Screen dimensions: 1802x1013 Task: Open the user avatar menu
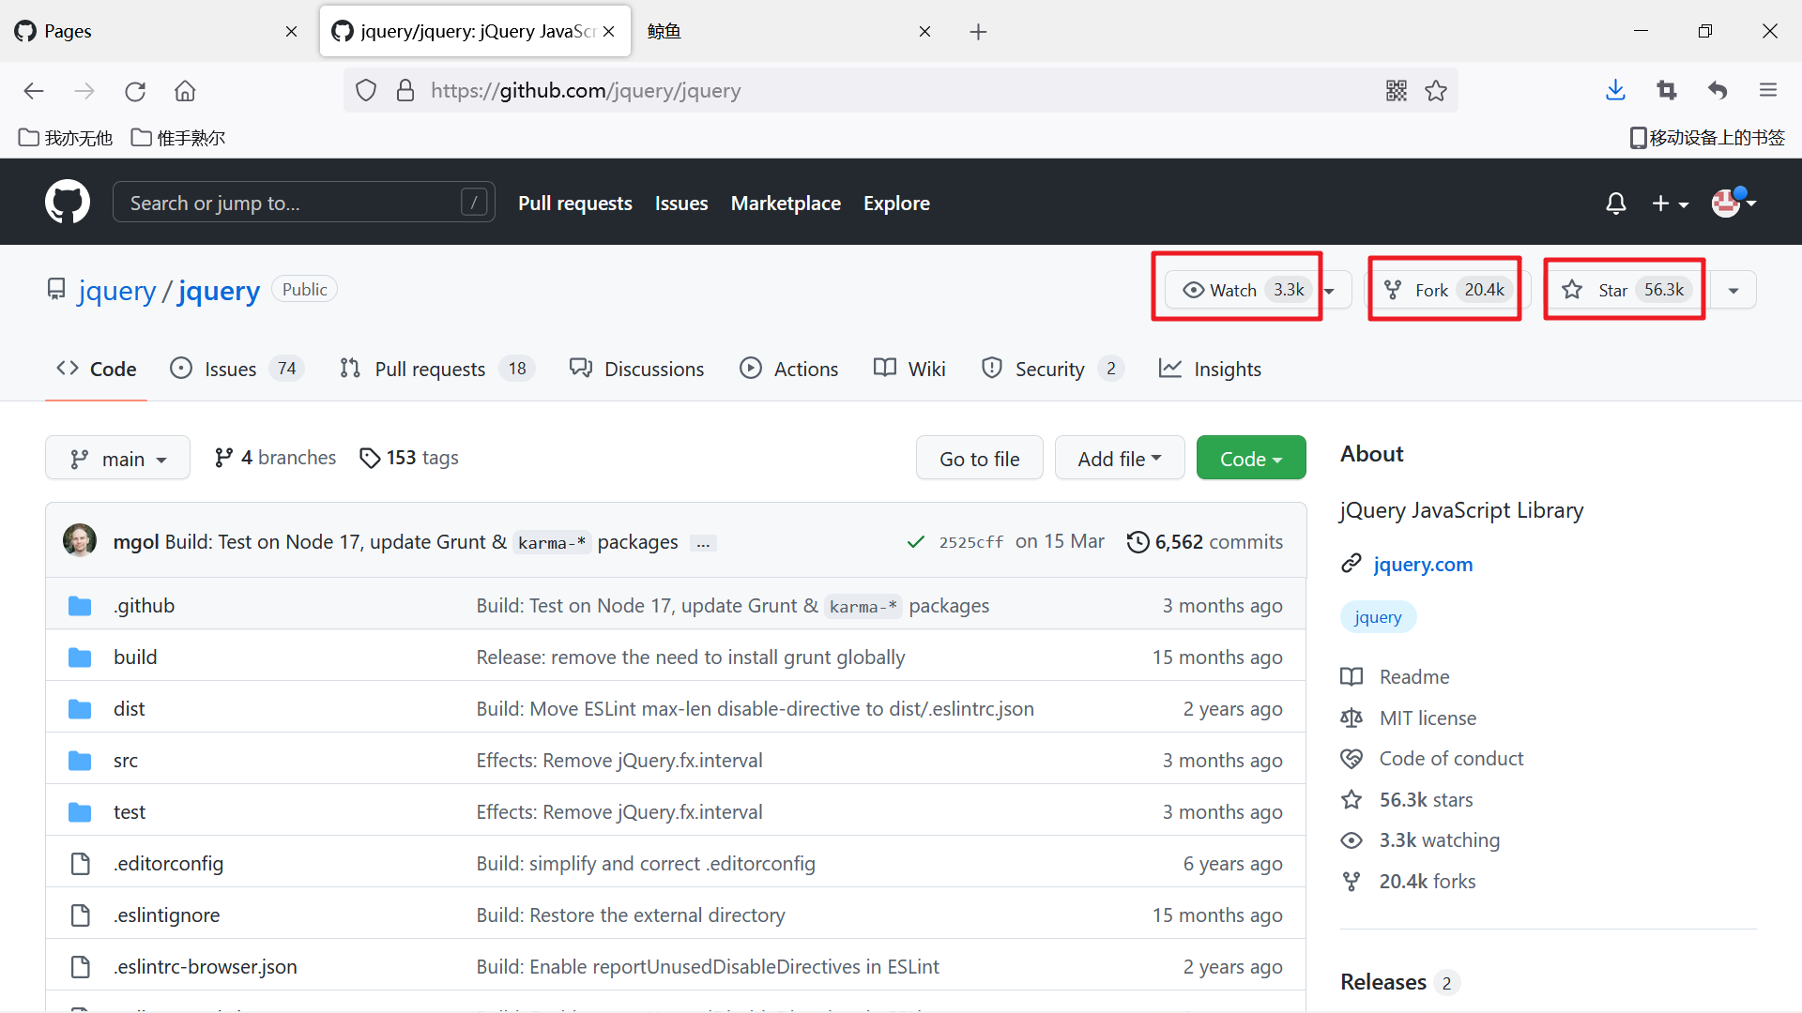pyautogui.click(x=1733, y=203)
